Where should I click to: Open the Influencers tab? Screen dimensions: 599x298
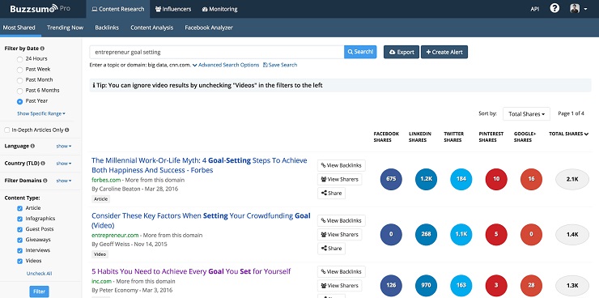pyautogui.click(x=173, y=9)
